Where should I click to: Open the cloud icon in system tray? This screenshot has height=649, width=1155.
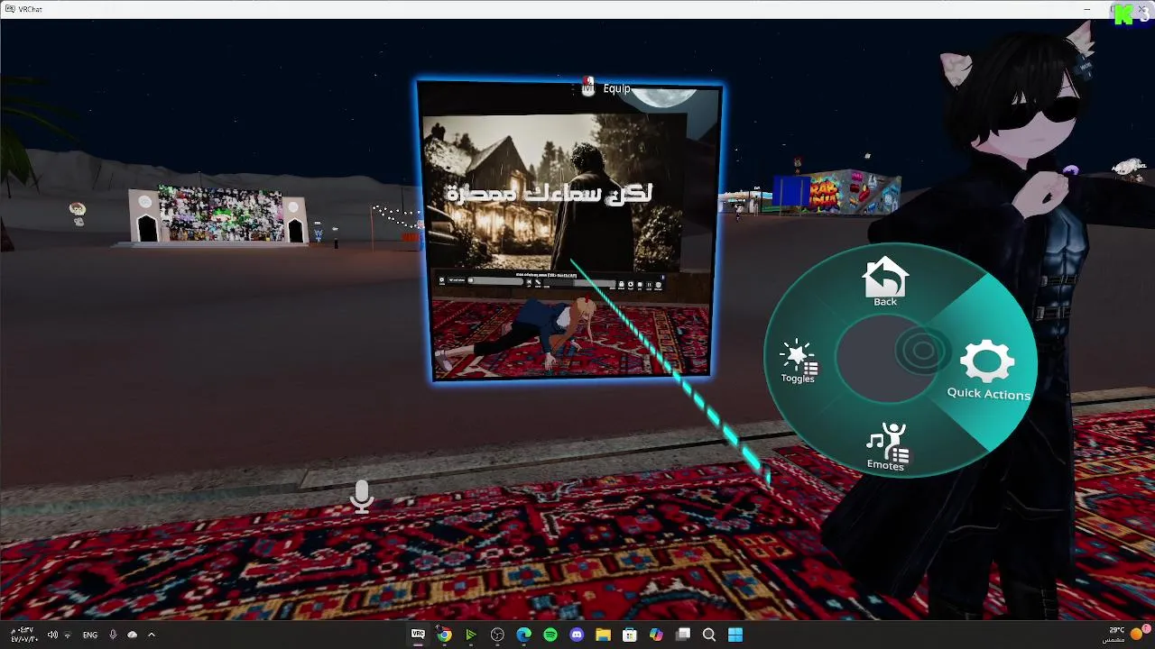point(132,635)
